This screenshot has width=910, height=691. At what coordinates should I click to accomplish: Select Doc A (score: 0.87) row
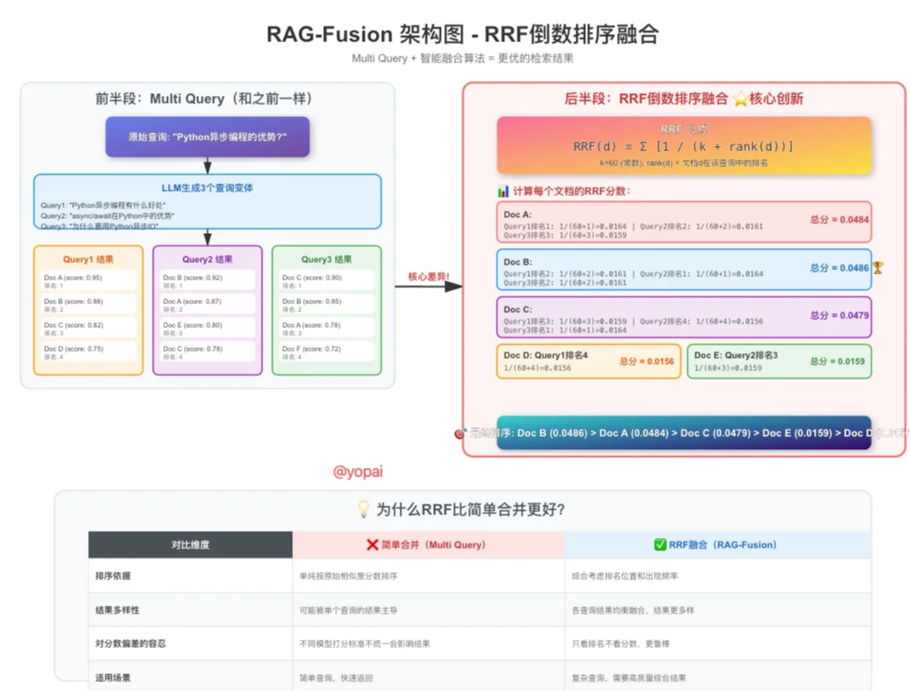[x=207, y=304]
